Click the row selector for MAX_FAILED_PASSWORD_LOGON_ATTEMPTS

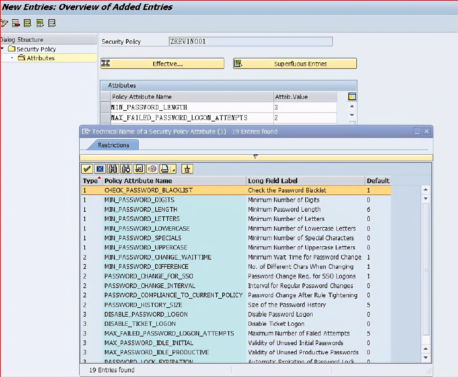pyautogui.click(x=105, y=118)
